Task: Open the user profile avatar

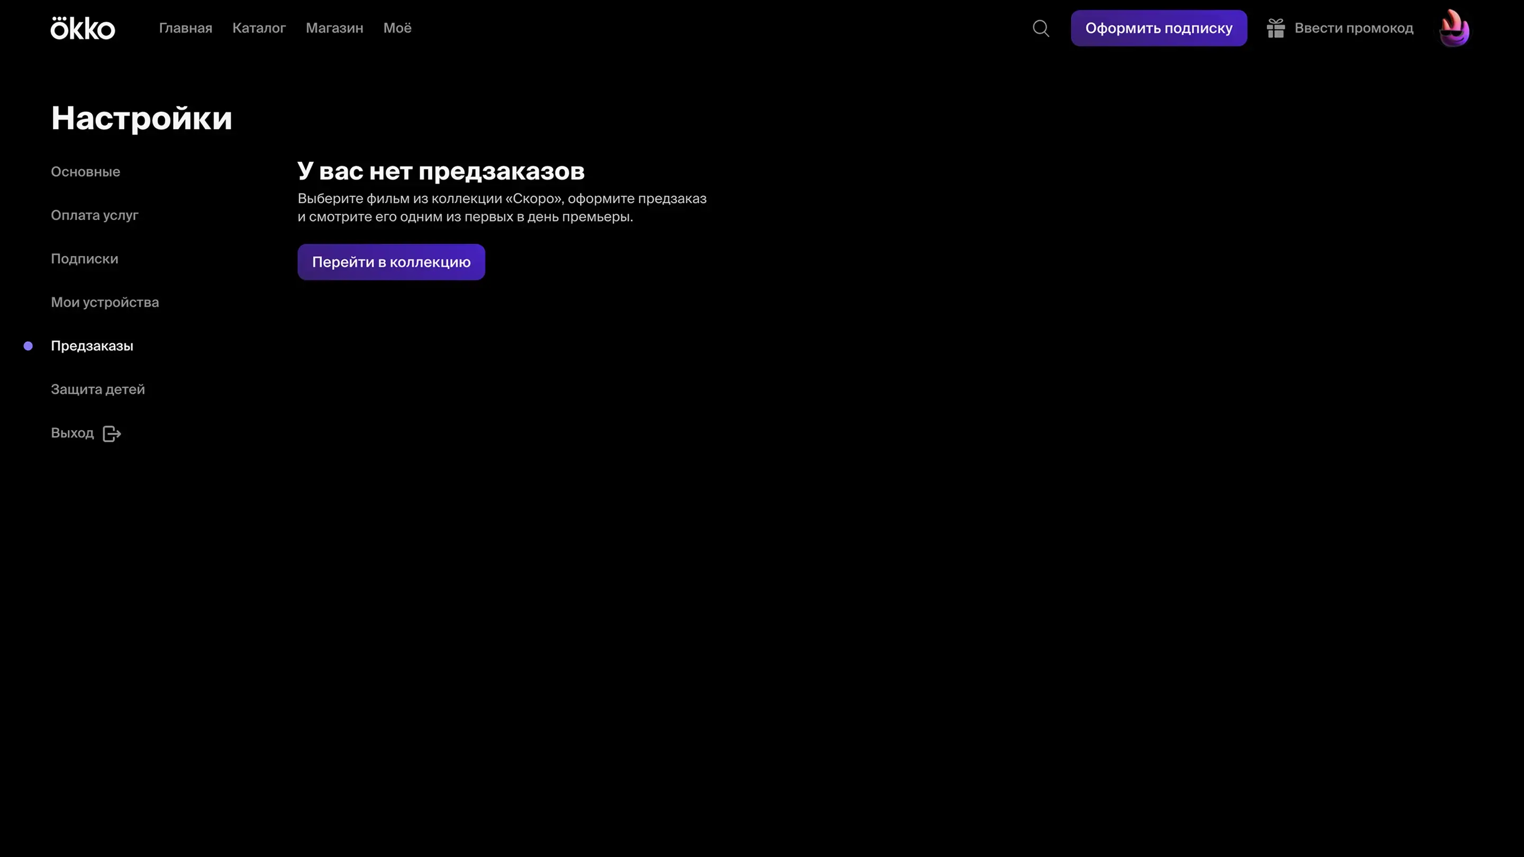Action: [x=1454, y=29]
